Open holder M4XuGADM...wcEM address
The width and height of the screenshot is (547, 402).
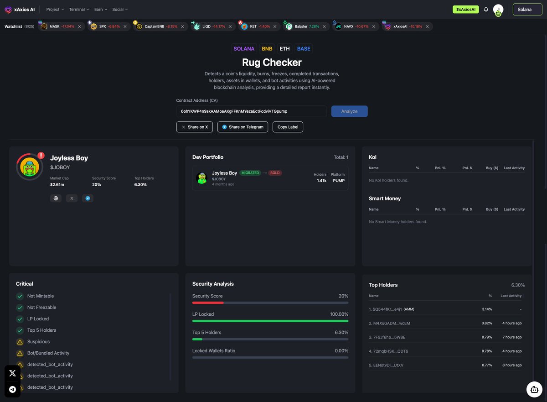pyautogui.click(x=389, y=323)
